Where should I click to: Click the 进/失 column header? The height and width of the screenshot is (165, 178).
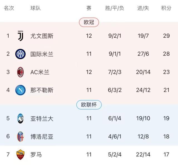(x=143, y=8)
